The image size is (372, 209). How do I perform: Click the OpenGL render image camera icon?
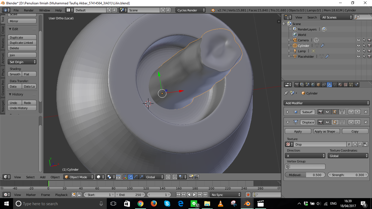[191, 177]
